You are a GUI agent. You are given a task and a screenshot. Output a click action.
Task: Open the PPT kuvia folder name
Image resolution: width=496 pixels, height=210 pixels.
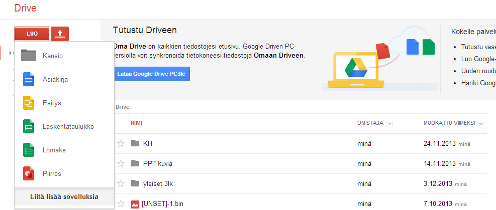[158, 164]
